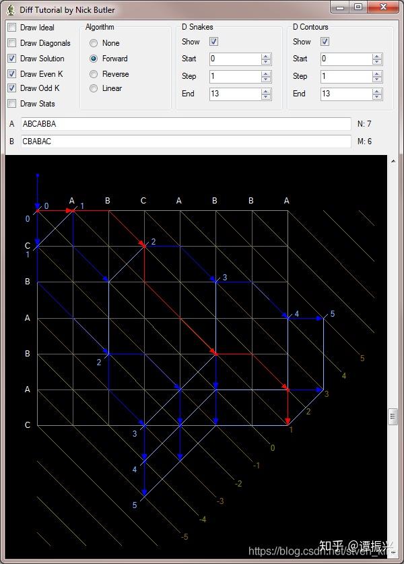Uncheck the Draw Even K checkbox
Viewport: 404px width, 564px height.
point(12,73)
